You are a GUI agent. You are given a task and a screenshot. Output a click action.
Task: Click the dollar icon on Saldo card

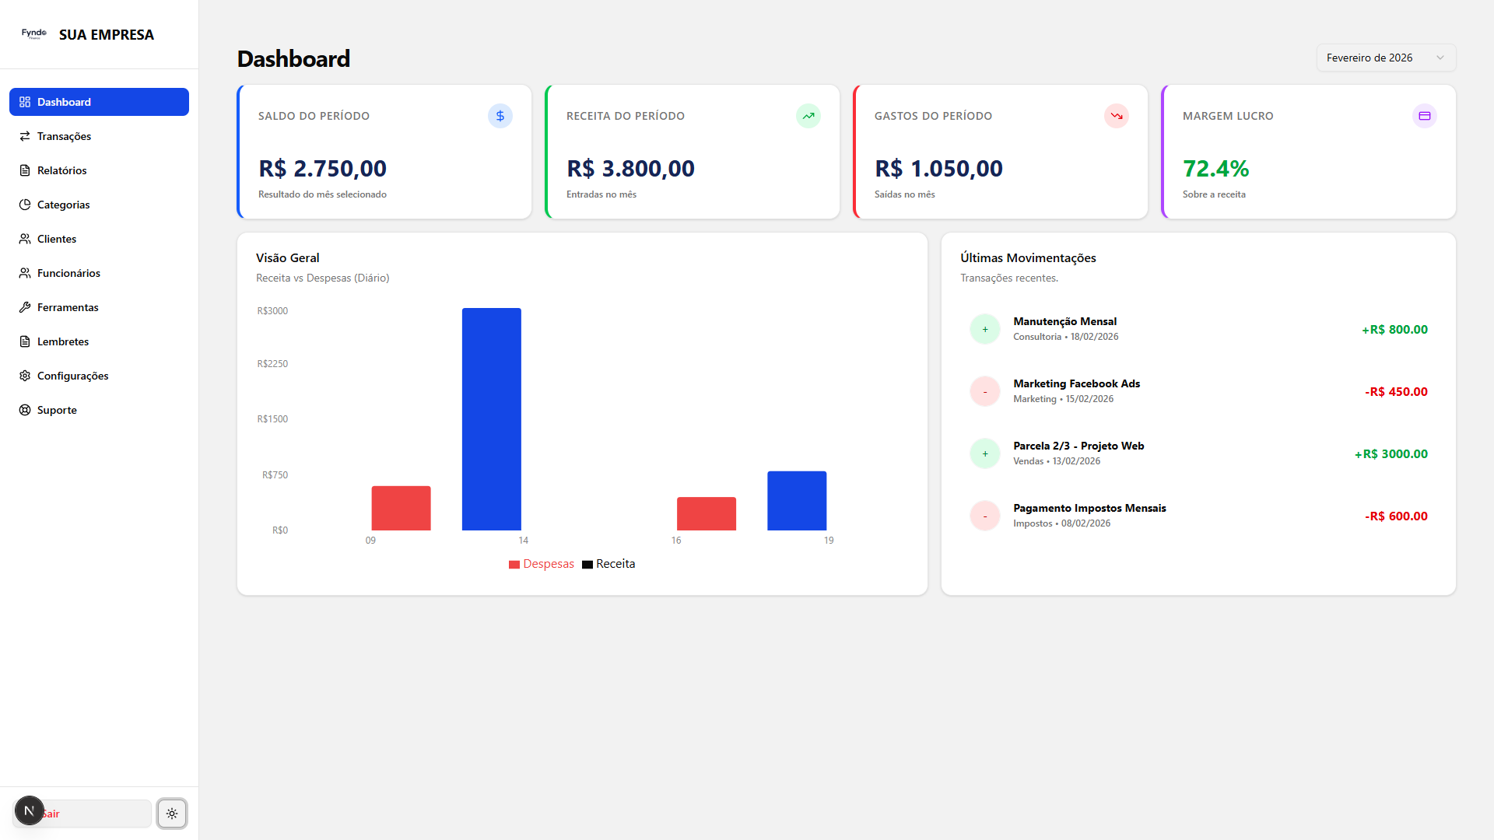tap(500, 116)
